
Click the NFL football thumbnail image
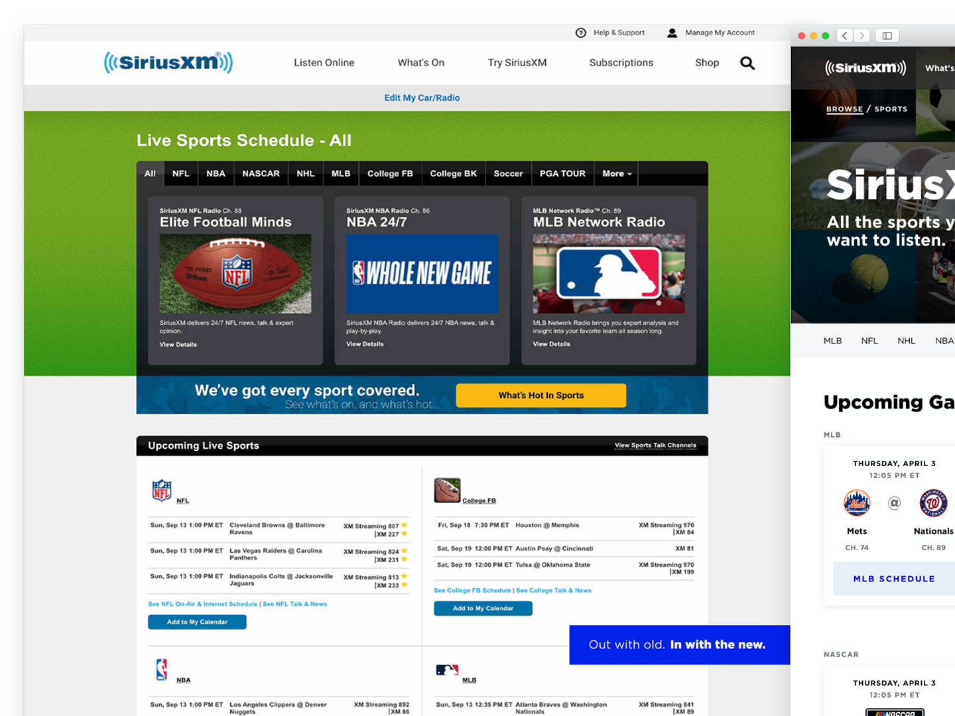point(235,274)
